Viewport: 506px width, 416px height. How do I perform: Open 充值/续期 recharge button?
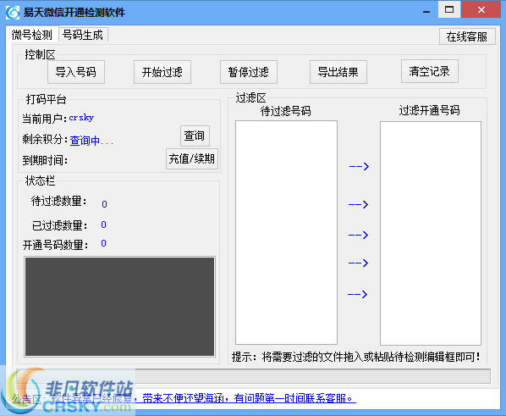[x=192, y=158]
